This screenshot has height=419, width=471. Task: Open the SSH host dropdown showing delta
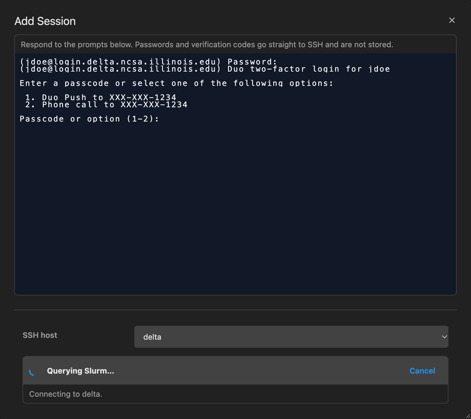pos(291,337)
